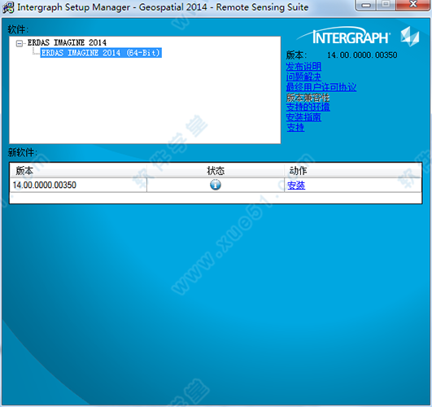Close the Setup Manager window
The height and width of the screenshot is (407, 432).
413,5
